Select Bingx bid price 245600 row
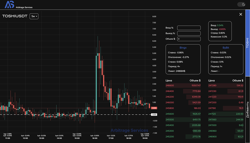Viewport: 250px width, 143px height. click(x=183, y=114)
